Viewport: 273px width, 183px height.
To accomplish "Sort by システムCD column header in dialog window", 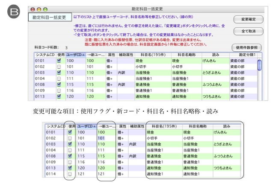I will pyautogui.click(x=45, y=55).
